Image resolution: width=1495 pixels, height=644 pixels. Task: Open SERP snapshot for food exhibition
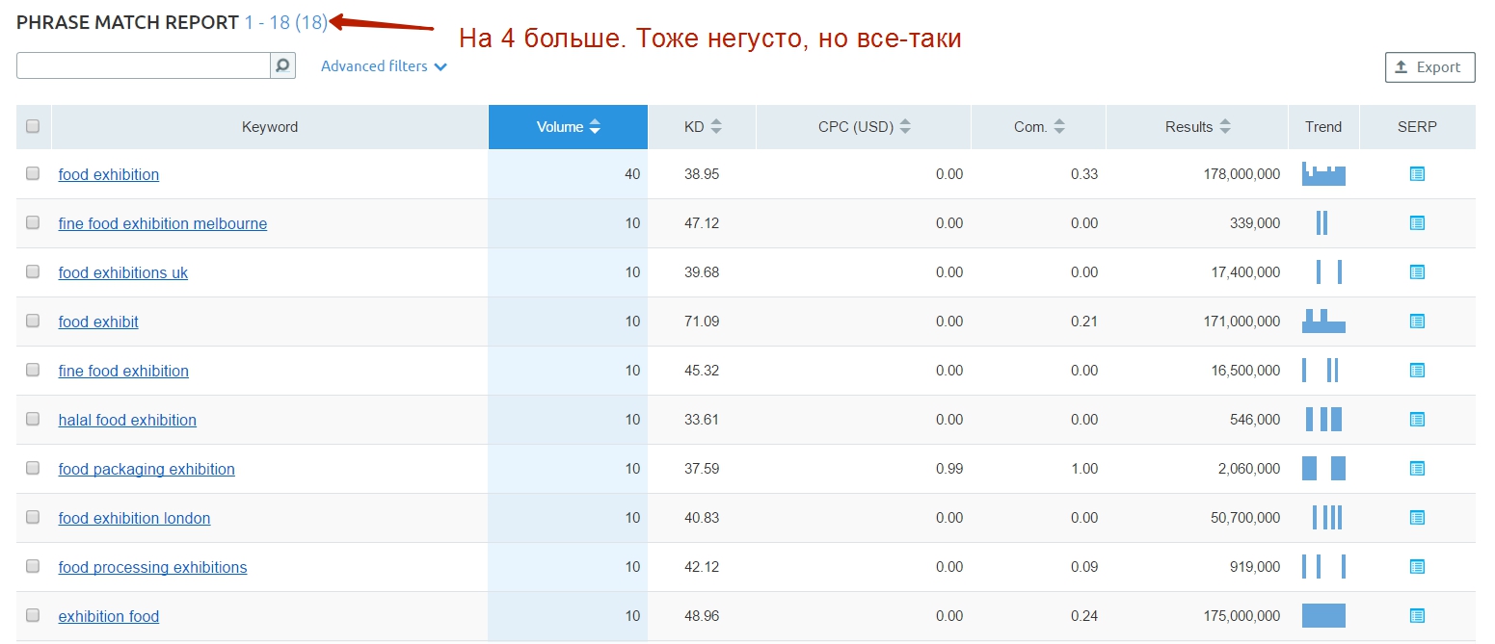pyautogui.click(x=1417, y=174)
